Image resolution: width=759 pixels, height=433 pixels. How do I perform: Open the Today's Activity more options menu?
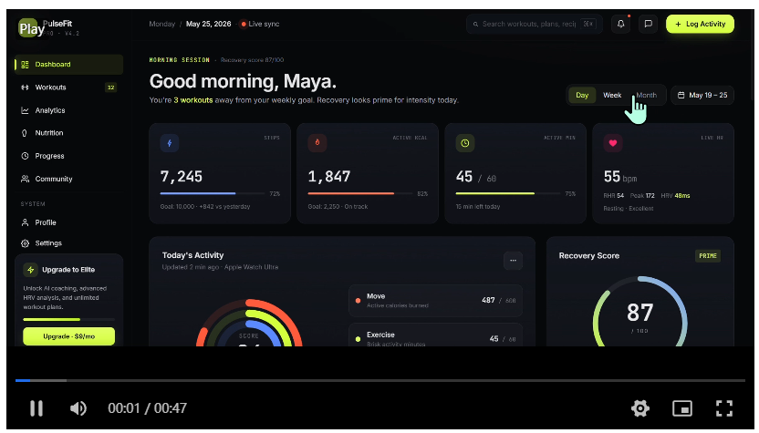(x=513, y=261)
